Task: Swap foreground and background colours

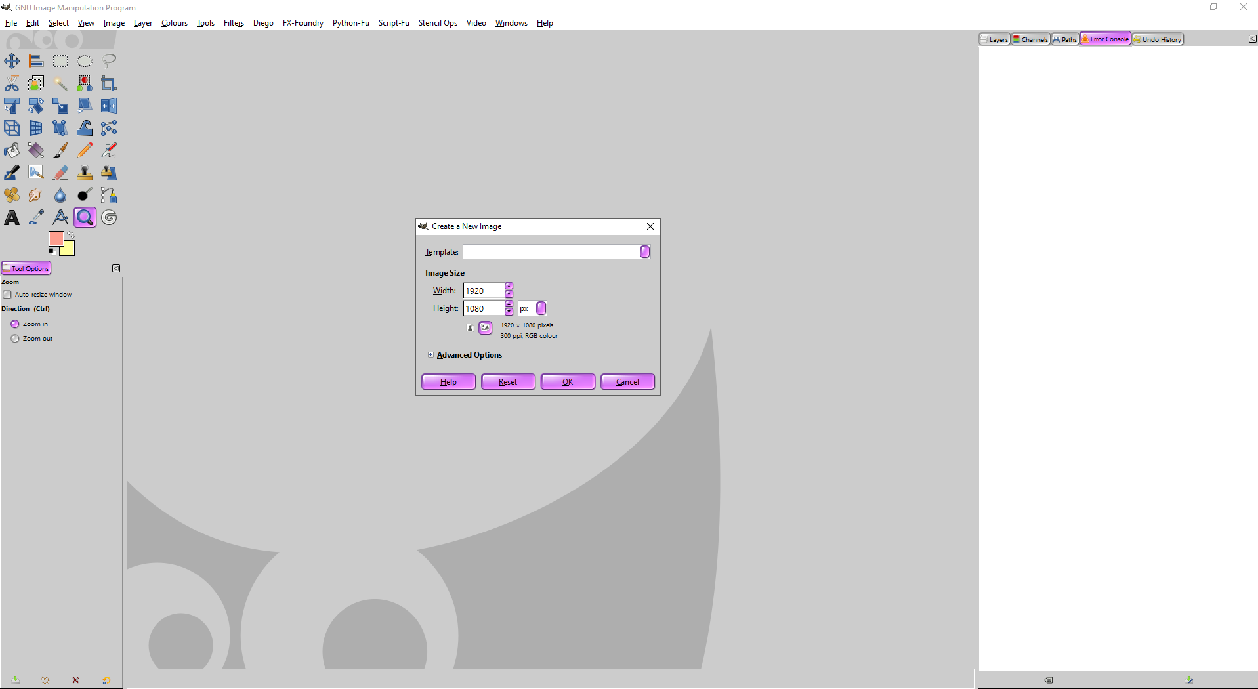Action: (x=71, y=235)
